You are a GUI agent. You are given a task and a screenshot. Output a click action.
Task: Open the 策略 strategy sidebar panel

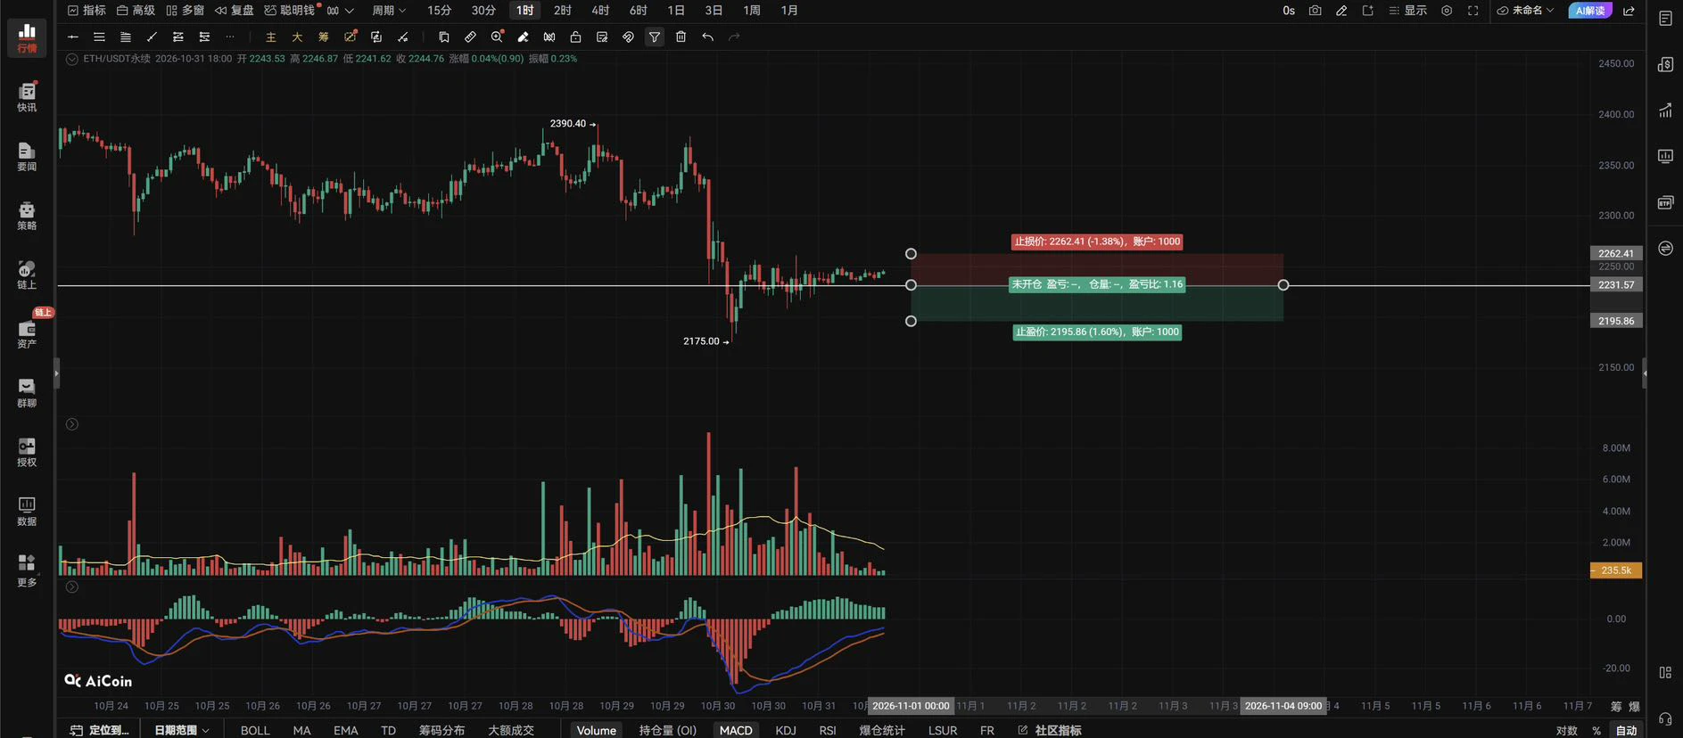click(27, 216)
